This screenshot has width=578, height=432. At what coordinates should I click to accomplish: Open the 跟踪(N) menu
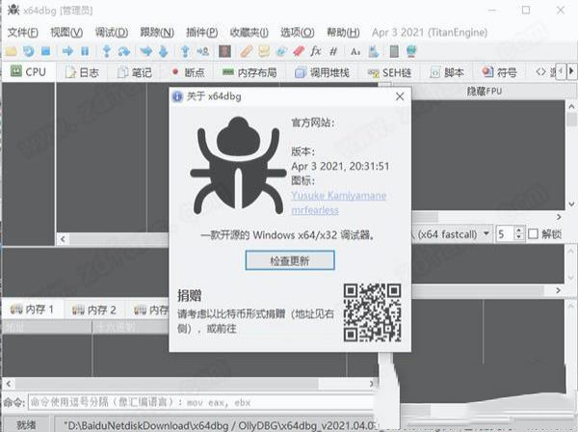[157, 33]
